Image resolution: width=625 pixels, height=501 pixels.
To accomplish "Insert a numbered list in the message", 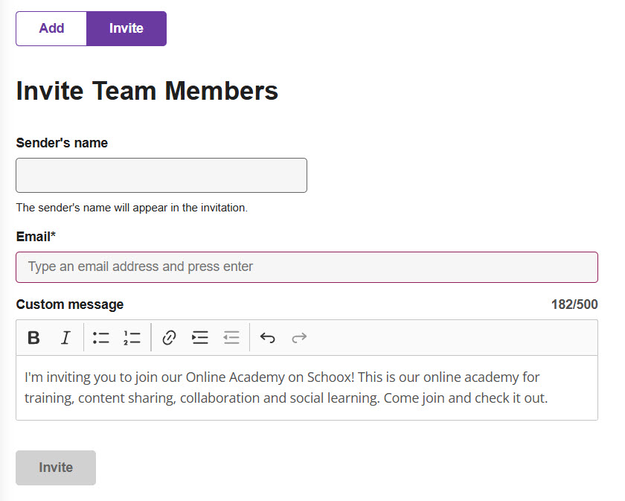I will pyautogui.click(x=132, y=338).
